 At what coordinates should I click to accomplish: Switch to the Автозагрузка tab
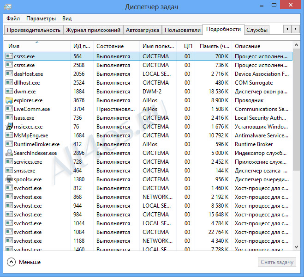click(x=143, y=30)
